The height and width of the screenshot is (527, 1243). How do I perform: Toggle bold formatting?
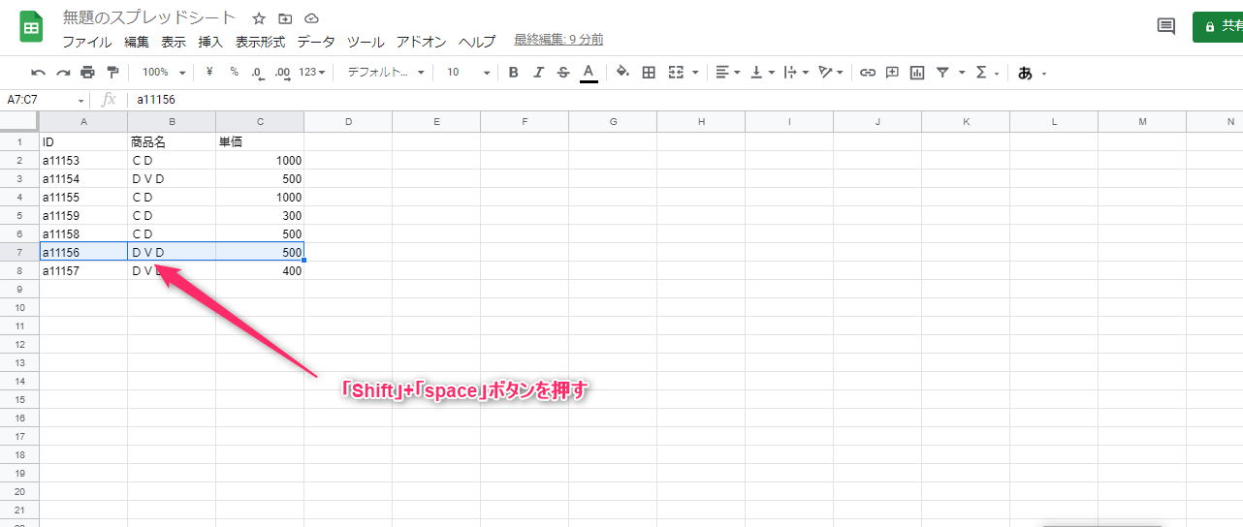tap(513, 72)
